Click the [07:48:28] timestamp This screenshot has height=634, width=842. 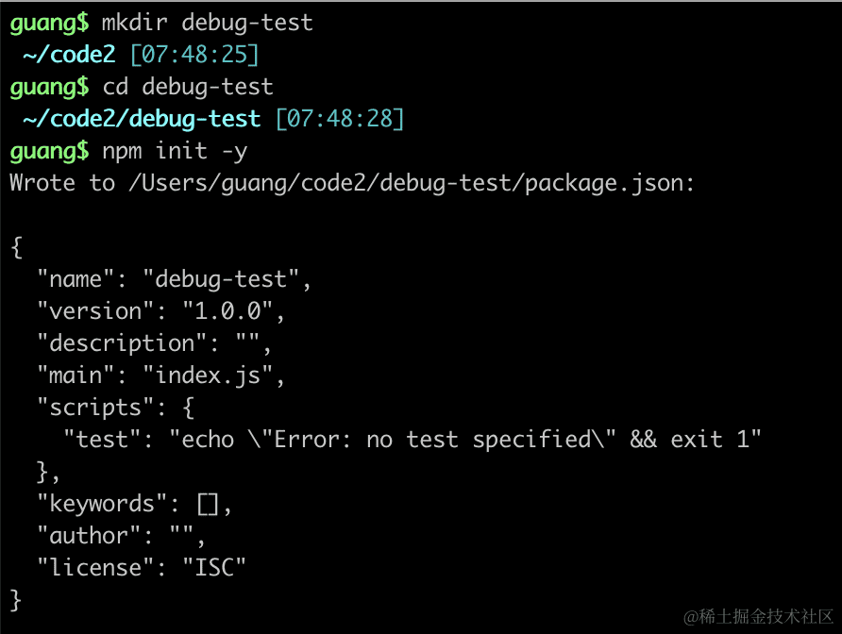340,119
